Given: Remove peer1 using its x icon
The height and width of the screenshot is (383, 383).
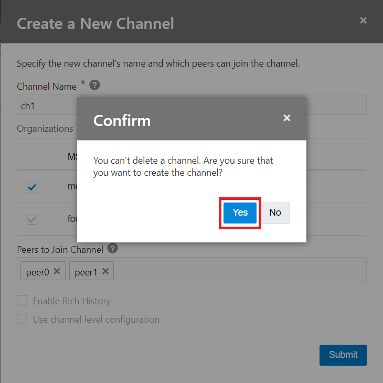Looking at the screenshot, I should click(x=105, y=271).
